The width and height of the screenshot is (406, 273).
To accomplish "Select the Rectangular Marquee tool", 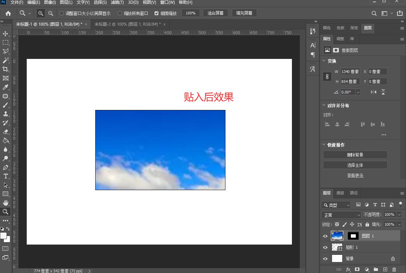I will (x=5, y=42).
